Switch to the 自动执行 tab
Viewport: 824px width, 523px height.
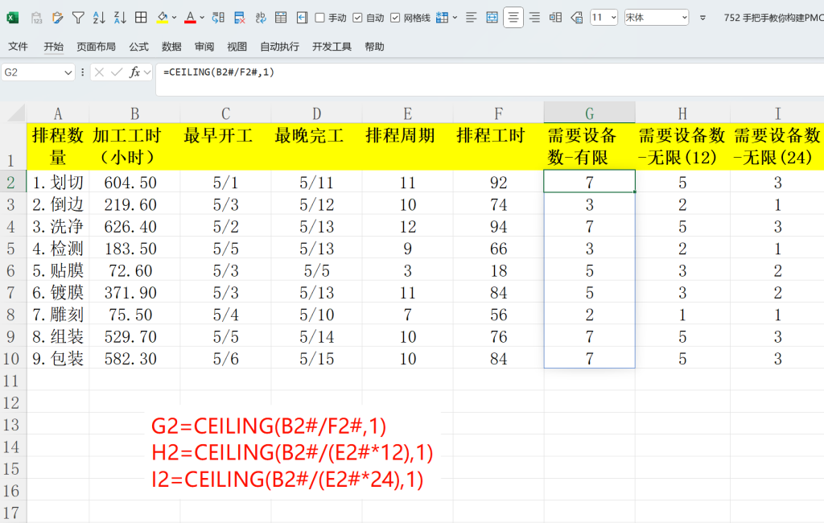tap(279, 47)
